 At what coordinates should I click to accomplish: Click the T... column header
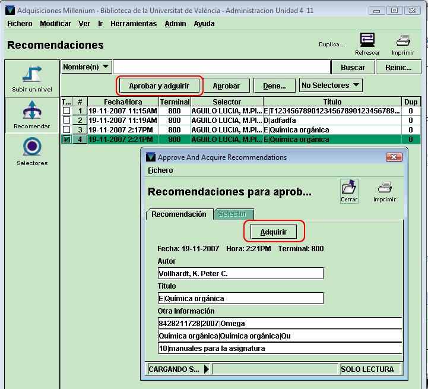(x=66, y=102)
